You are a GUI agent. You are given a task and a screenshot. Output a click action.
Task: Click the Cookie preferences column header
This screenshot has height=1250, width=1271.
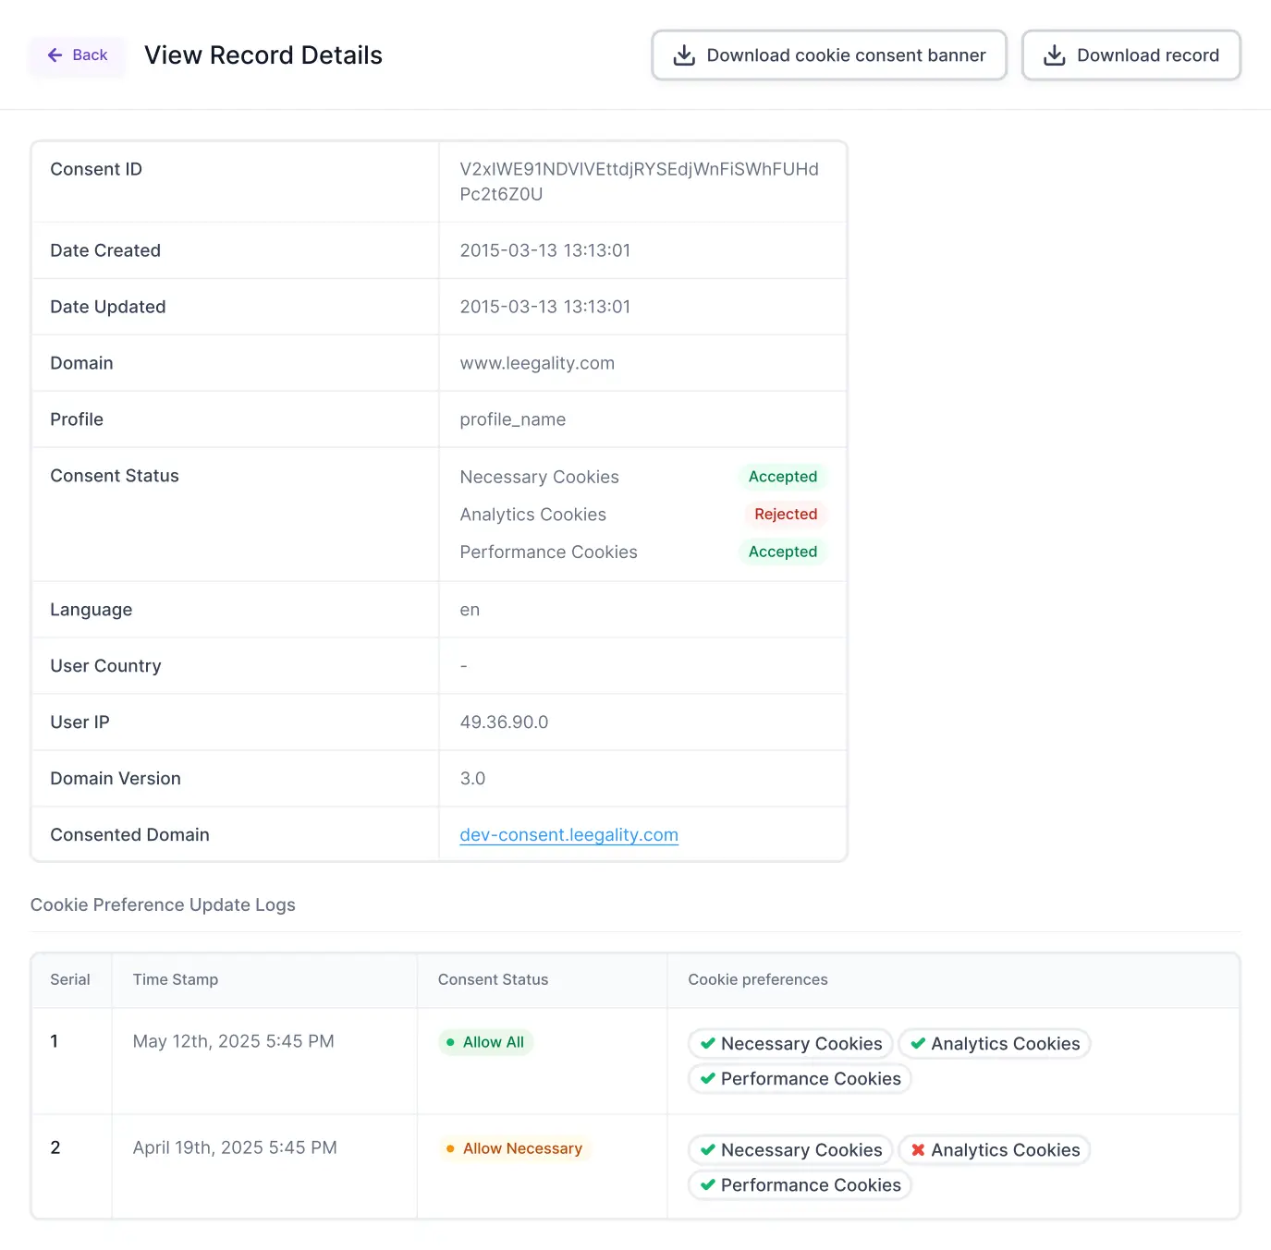[758, 979]
